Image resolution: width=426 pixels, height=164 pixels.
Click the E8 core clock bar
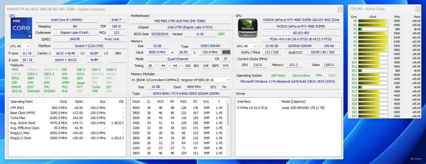(x=373, y=54)
